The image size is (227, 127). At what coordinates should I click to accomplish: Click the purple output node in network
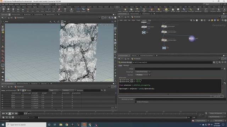pyautogui.click(x=192, y=38)
